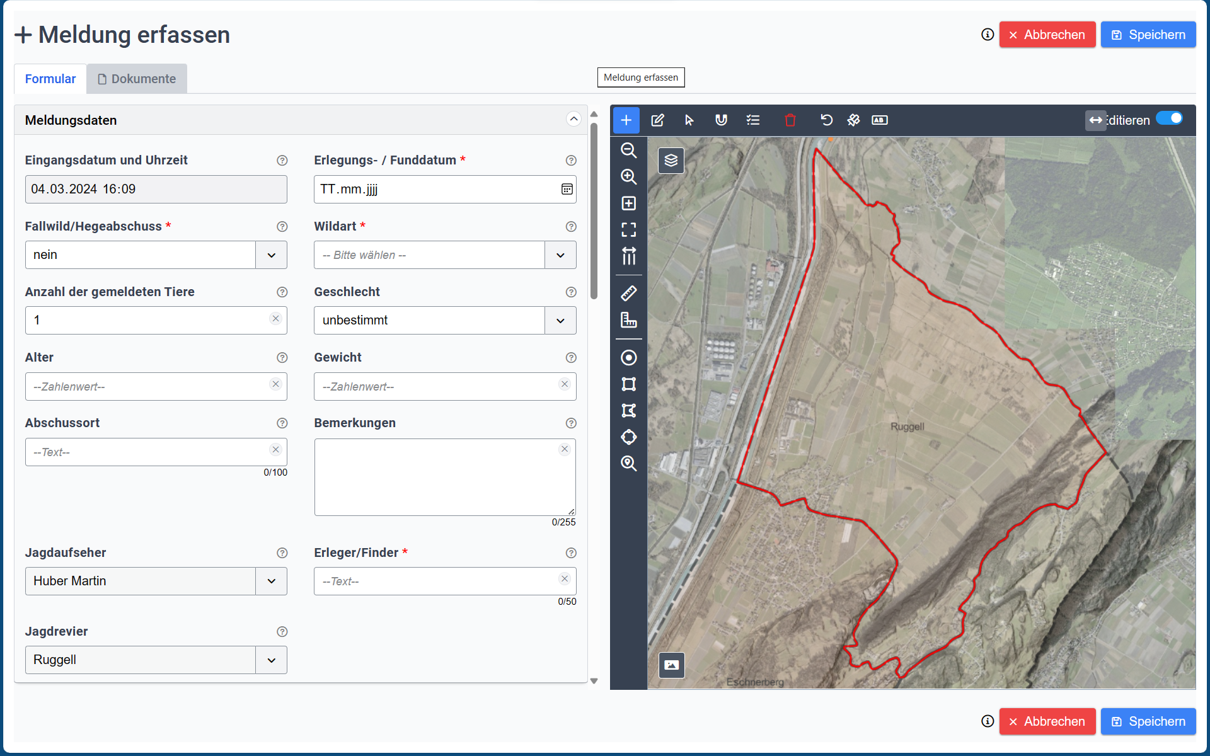Viewport: 1210px width, 756px height.
Task: Expand the Jagdrevier Ruggell dropdown
Action: tap(156, 660)
